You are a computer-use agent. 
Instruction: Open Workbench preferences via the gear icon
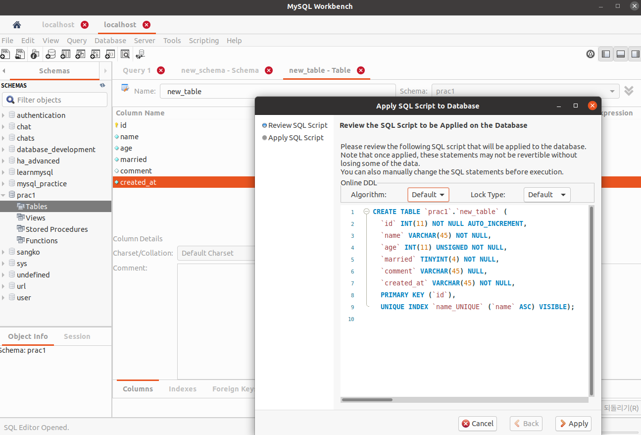(x=591, y=54)
